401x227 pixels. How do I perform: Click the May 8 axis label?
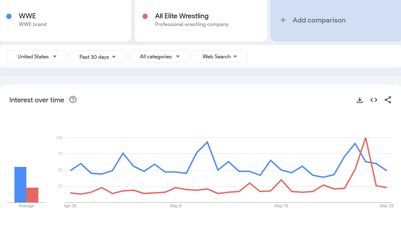click(176, 206)
